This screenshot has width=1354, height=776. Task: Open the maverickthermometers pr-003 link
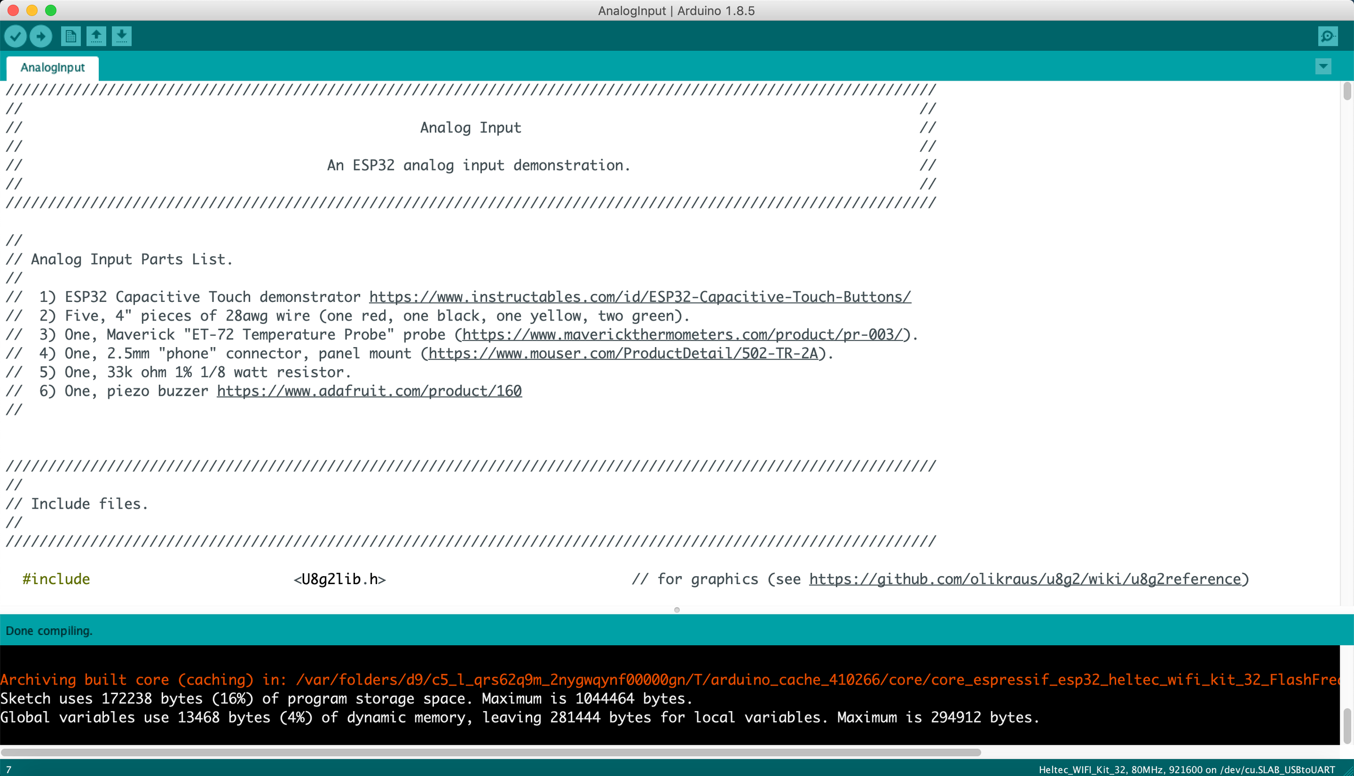[683, 335]
